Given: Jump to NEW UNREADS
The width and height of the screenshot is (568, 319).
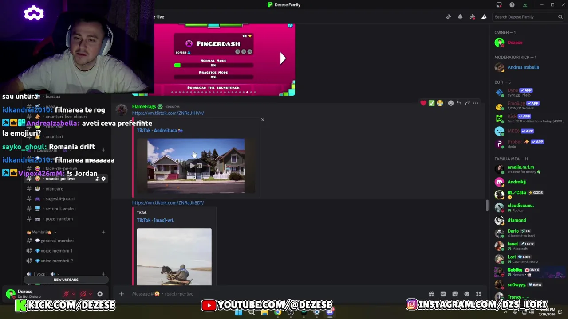Looking at the screenshot, I should [66, 280].
